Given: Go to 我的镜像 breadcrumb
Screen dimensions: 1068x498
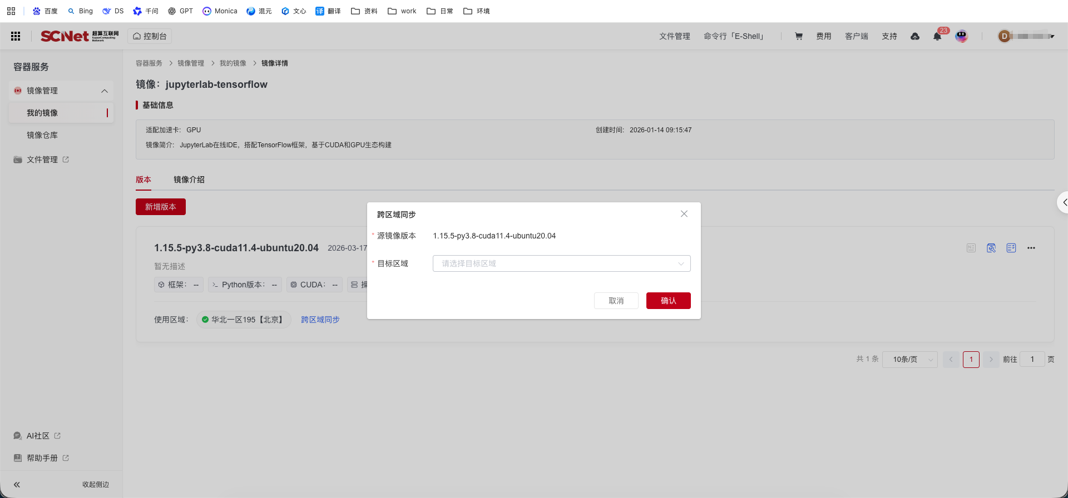Looking at the screenshot, I should pos(233,63).
